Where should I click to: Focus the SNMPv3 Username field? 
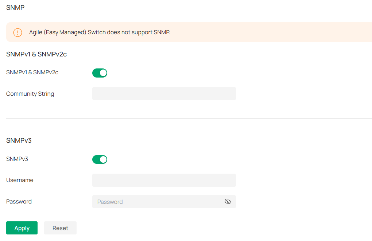click(164, 180)
